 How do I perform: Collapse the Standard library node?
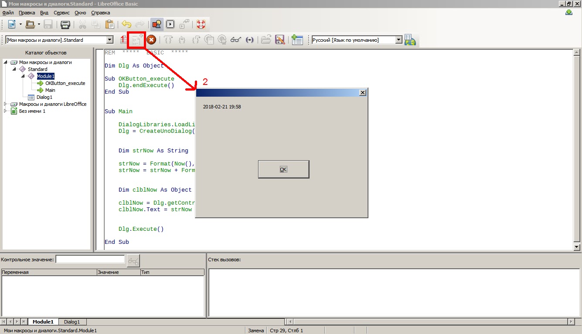tap(14, 69)
